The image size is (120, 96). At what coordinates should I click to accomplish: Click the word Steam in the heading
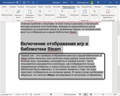[54, 49]
